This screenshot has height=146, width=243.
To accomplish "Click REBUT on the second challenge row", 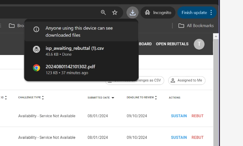I will tap(197, 138).
